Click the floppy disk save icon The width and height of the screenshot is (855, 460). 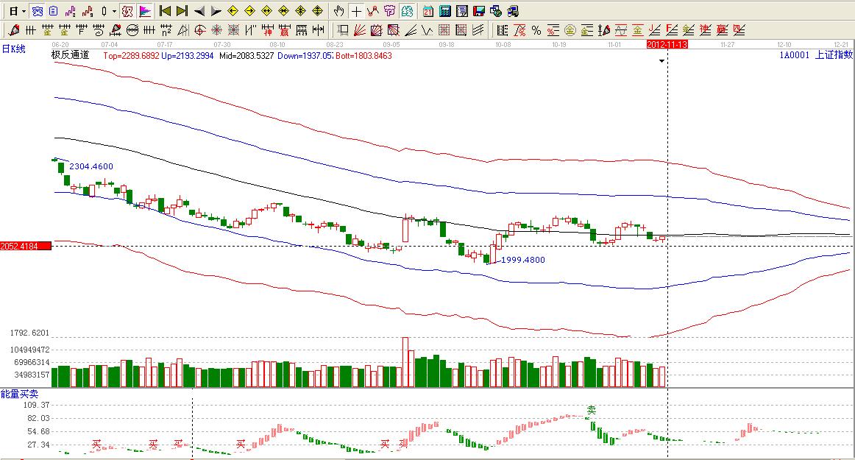[x=478, y=11]
